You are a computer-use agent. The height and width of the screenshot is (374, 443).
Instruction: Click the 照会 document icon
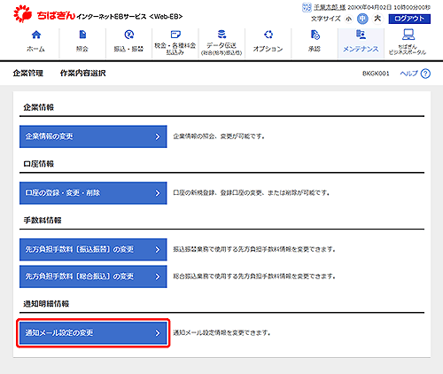82,35
